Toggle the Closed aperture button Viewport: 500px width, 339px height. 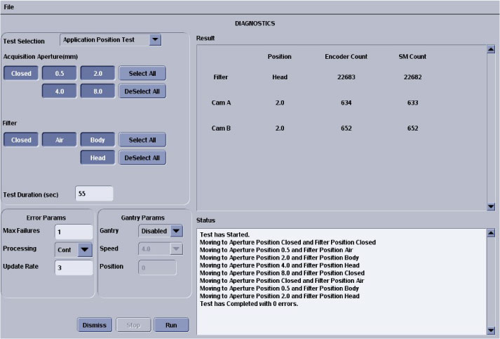coord(21,73)
